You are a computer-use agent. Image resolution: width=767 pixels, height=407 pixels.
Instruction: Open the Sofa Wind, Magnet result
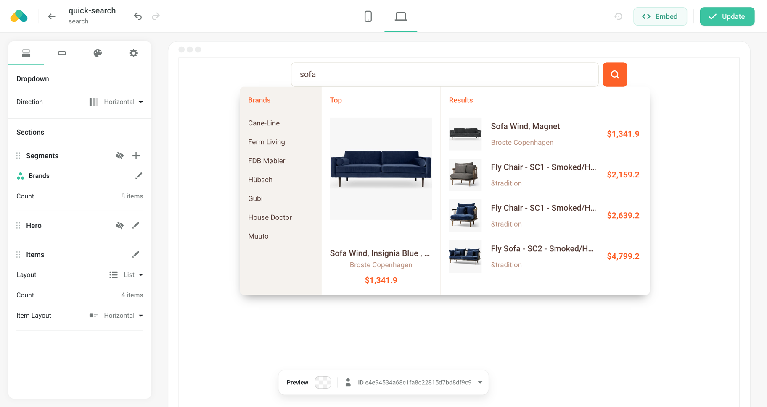pyautogui.click(x=525, y=126)
